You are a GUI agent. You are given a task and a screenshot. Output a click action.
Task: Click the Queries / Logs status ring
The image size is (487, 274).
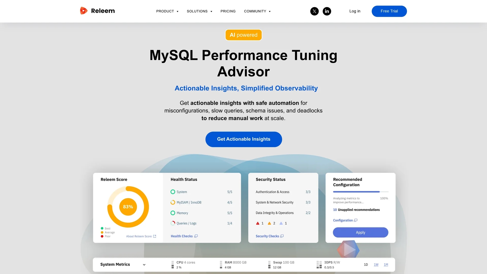click(x=173, y=223)
